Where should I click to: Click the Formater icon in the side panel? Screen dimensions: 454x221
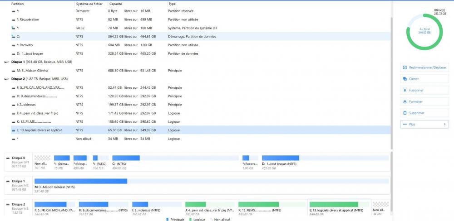click(x=405, y=101)
